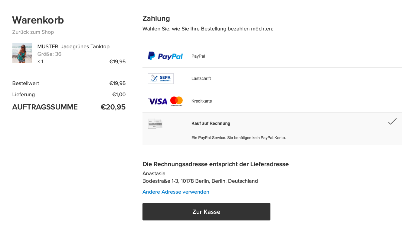Click the PayPal logo icon

[x=165, y=56]
